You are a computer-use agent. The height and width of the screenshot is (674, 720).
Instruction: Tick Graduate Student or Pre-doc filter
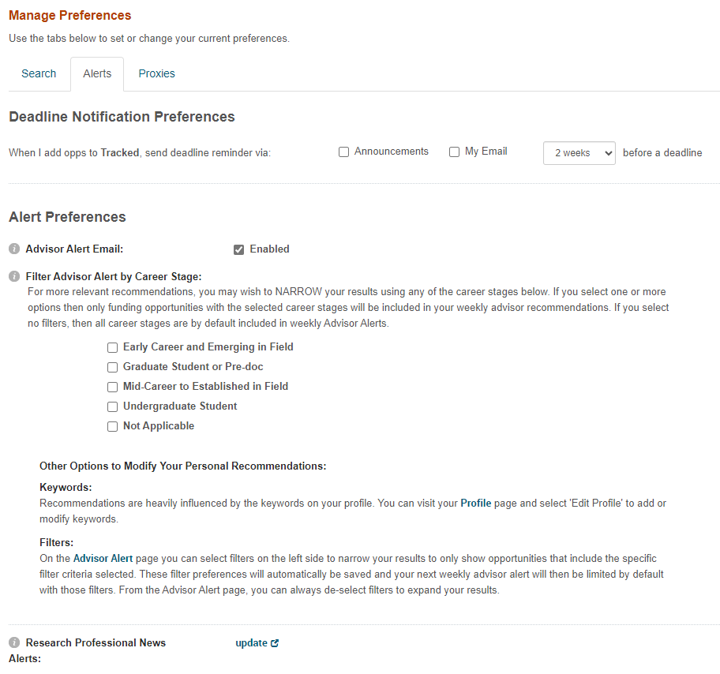pyautogui.click(x=113, y=367)
